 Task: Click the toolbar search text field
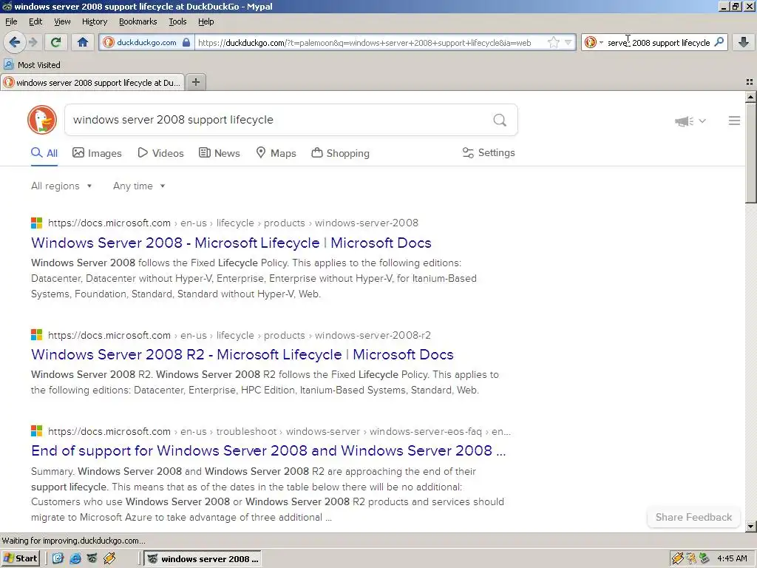tap(659, 42)
